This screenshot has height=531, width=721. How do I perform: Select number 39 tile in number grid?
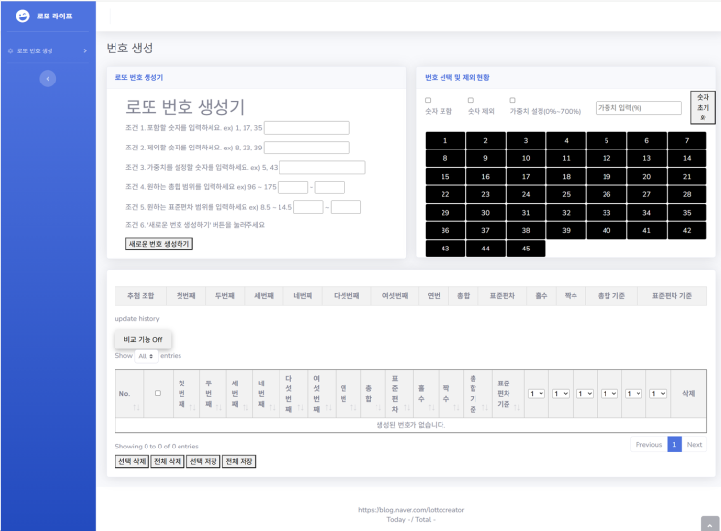tap(566, 230)
